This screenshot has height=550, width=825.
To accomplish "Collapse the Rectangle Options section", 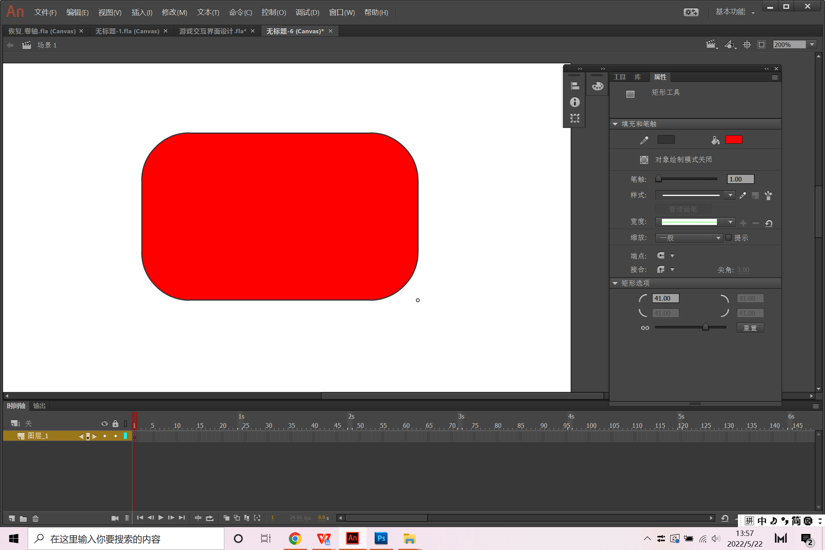I will coord(615,283).
